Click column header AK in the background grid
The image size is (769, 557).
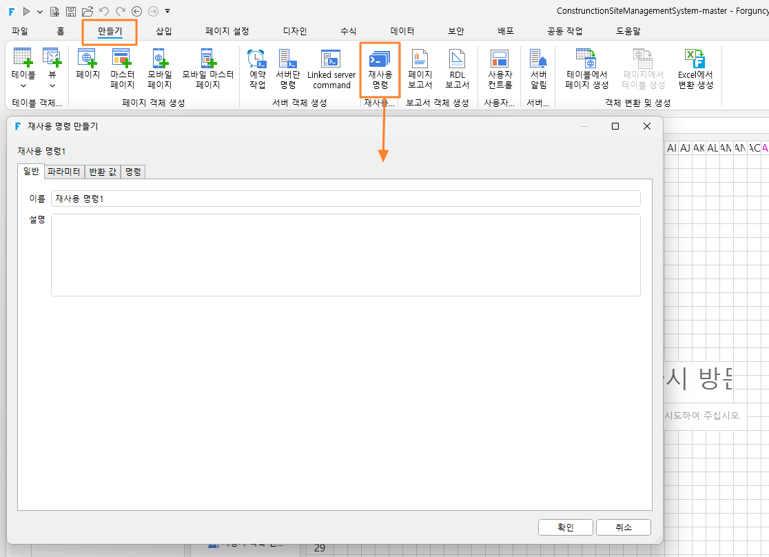pyautogui.click(x=699, y=148)
